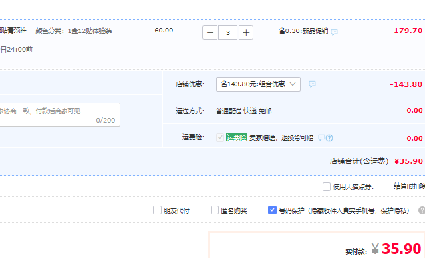The width and height of the screenshot is (425, 258).
Task: Click the item subtotal 179.70
Action: click(408, 31)
